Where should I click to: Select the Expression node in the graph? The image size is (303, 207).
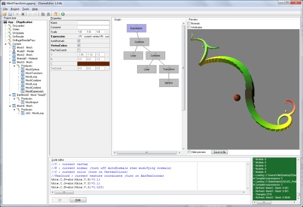(137, 28)
